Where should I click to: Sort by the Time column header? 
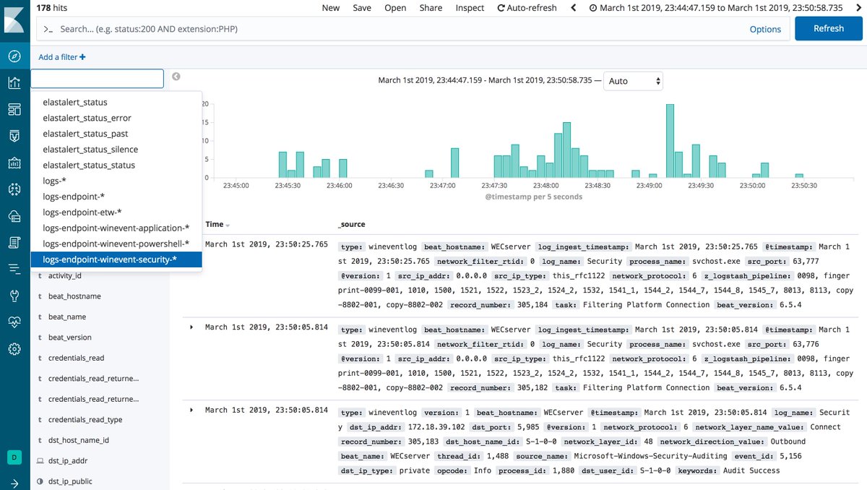(x=215, y=225)
